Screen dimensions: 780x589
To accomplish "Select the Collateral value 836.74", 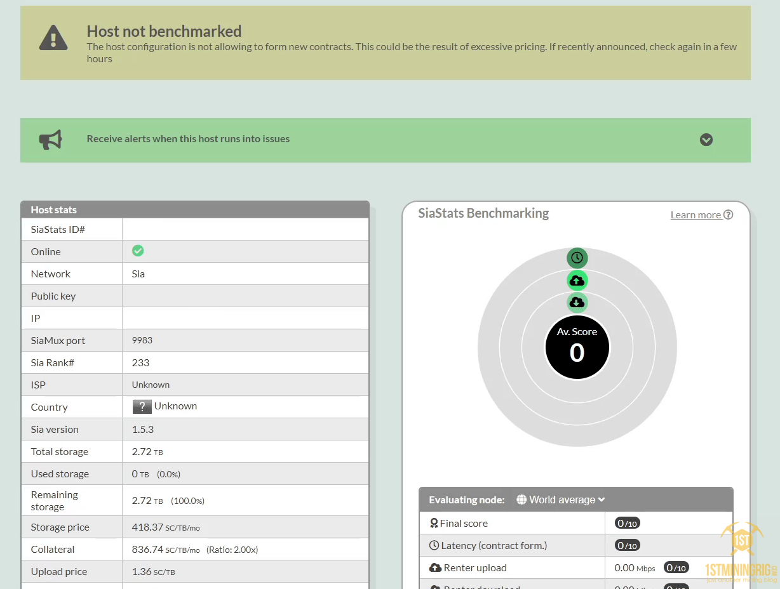I will coord(147,549).
